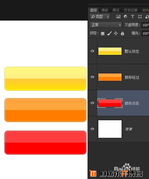Click the shape layer filter icon
This screenshot has width=149, height=179.
coord(140,17)
